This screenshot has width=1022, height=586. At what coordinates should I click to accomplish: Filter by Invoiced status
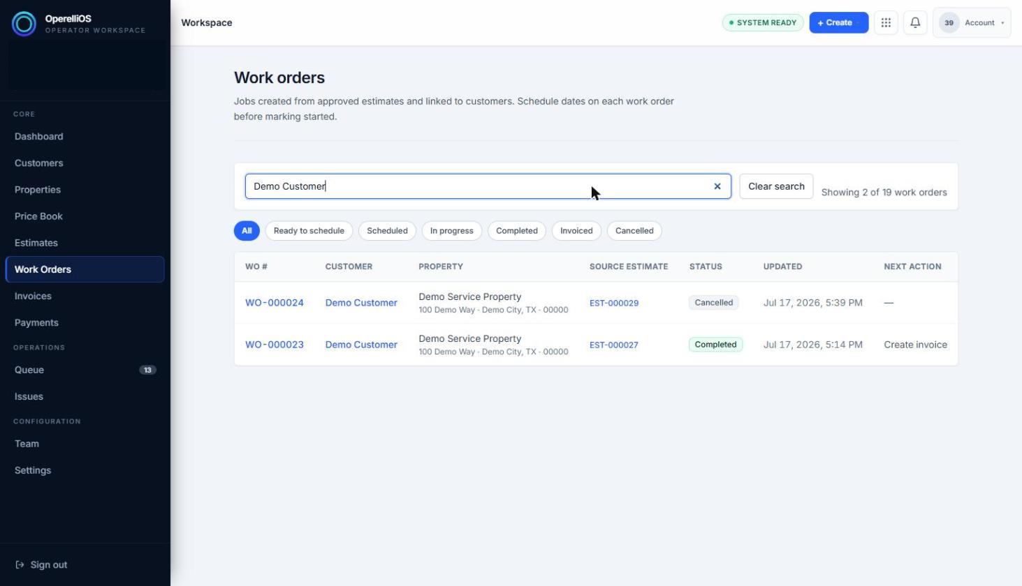(x=576, y=231)
